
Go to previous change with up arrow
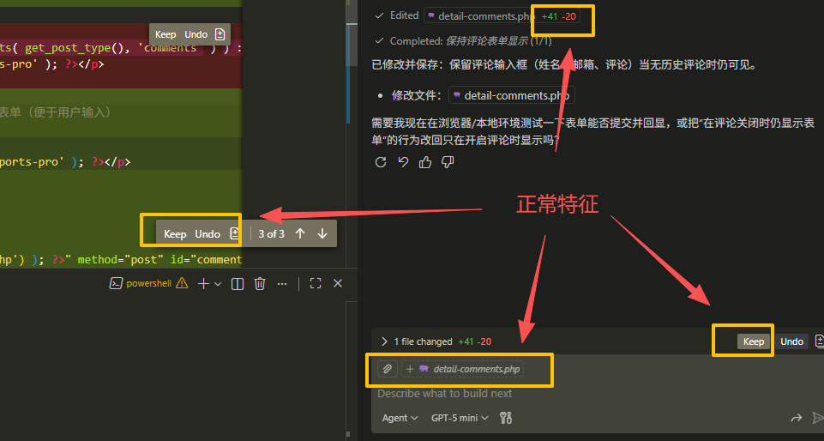(x=300, y=234)
